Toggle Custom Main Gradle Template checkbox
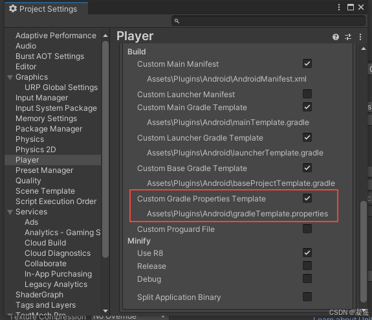This screenshot has width=372, height=320. pos(307,107)
